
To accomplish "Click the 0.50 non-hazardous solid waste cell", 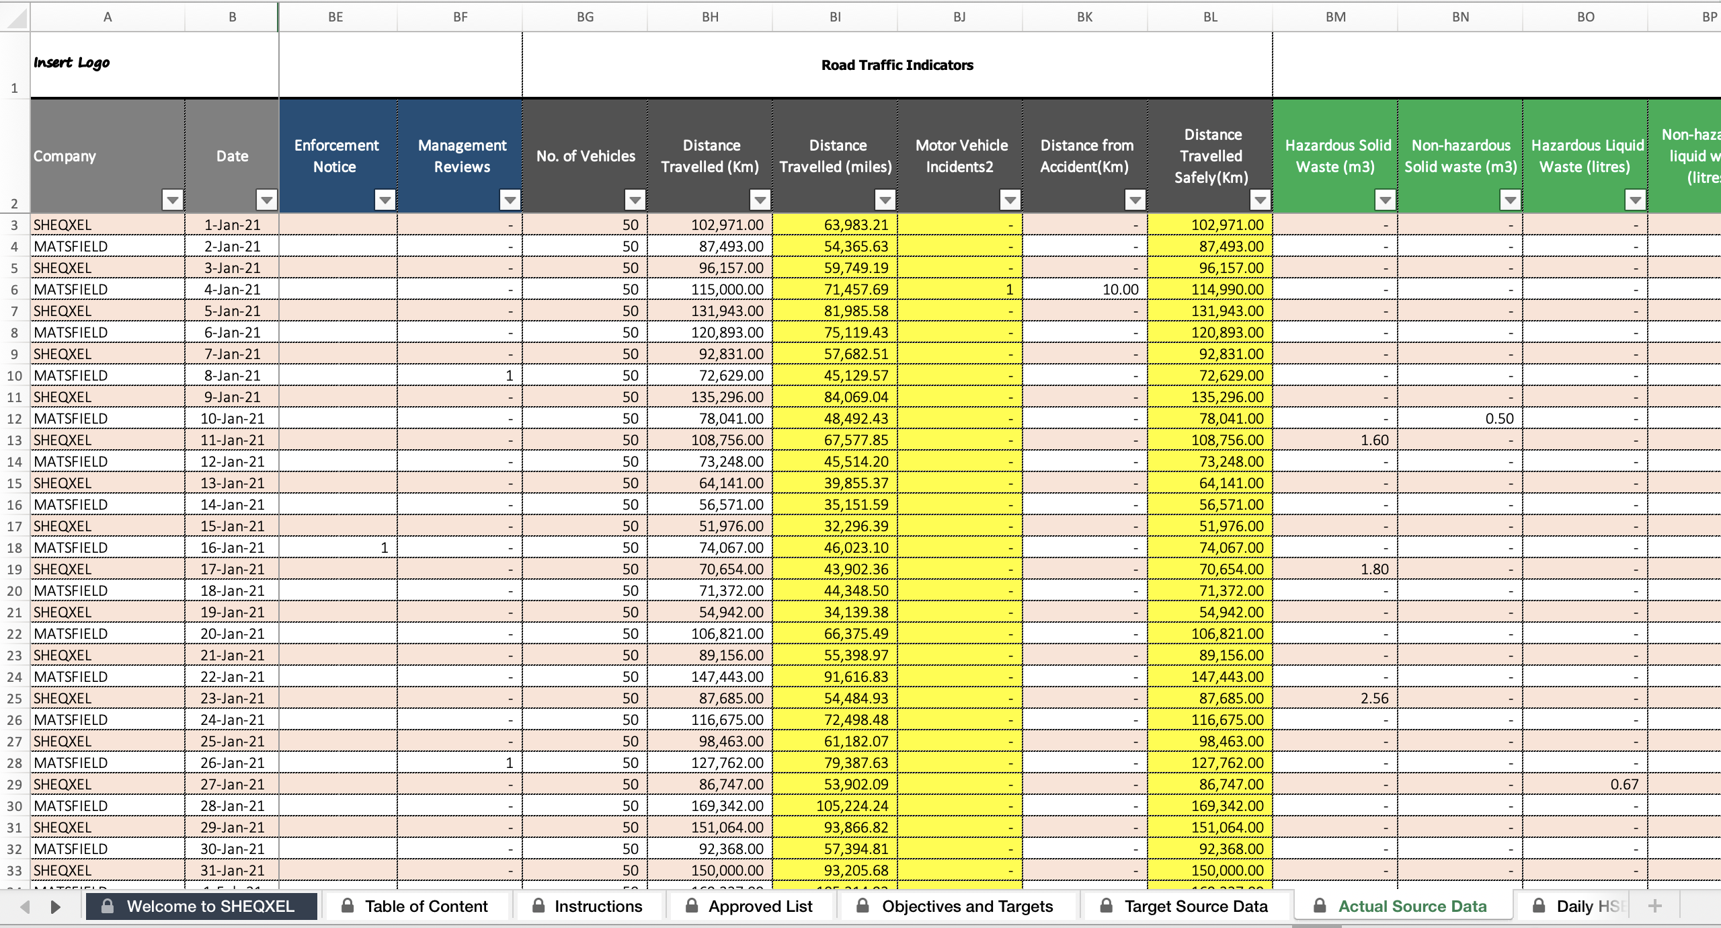I will pyautogui.click(x=1461, y=418).
